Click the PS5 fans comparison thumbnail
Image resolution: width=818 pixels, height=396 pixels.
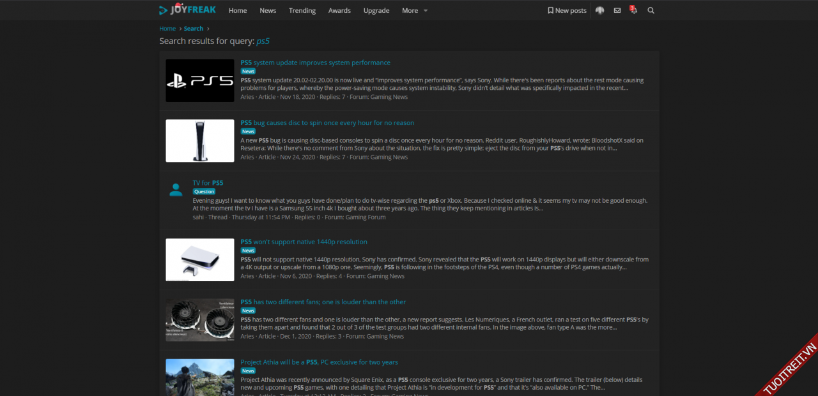pyautogui.click(x=200, y=320)
